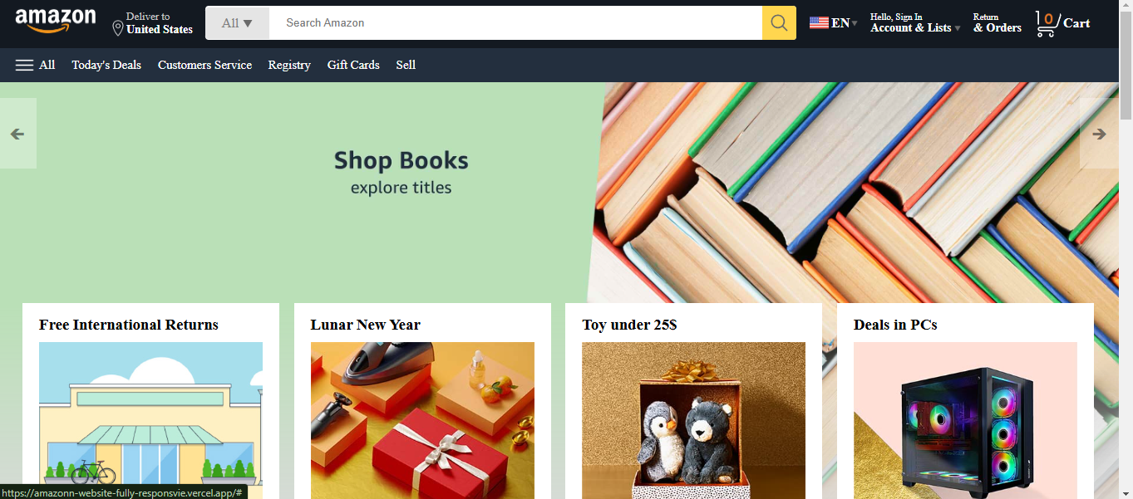Expand Account & Lists dropdown
The image size is (1133, 499).
(915, 22)
